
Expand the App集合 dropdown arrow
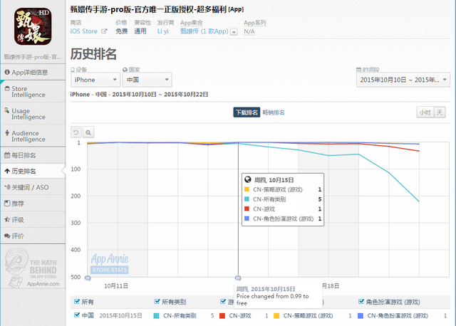pos(234,31)
